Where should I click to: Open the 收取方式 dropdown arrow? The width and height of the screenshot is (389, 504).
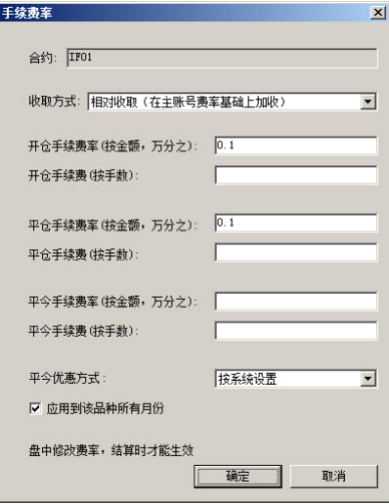(x=368, y=102)
